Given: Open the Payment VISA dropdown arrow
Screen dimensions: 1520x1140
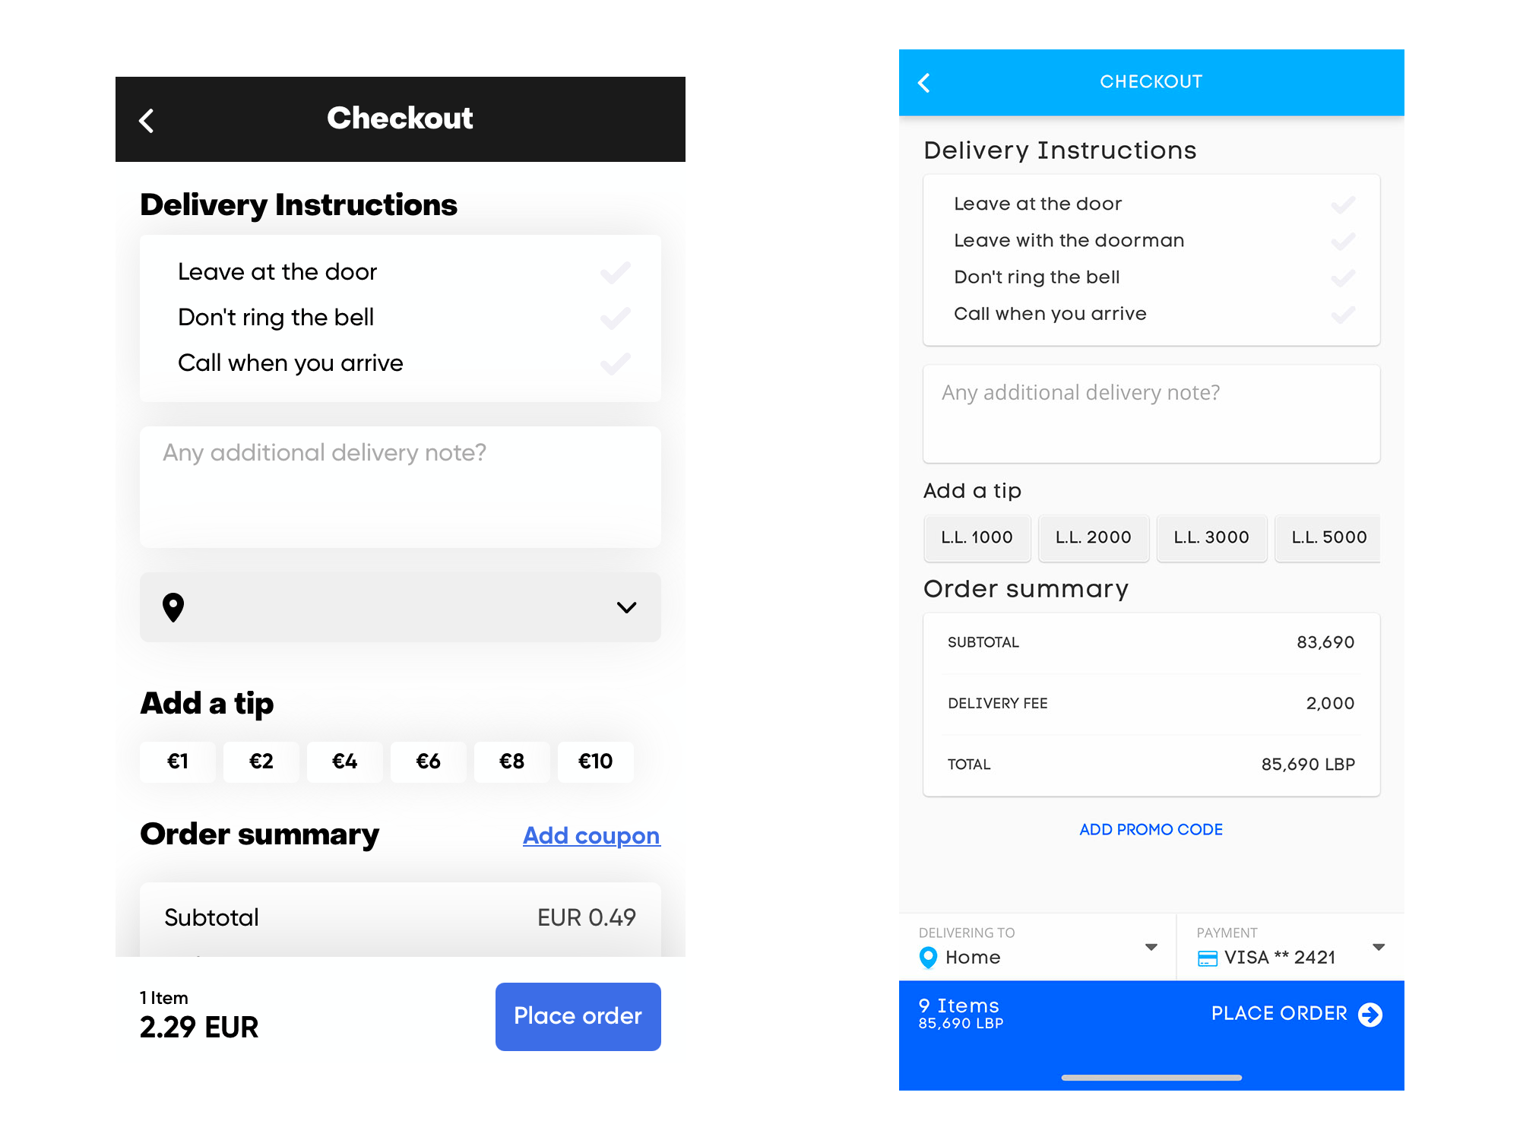Looking at the screenshot, I should tap(1379, 947).
